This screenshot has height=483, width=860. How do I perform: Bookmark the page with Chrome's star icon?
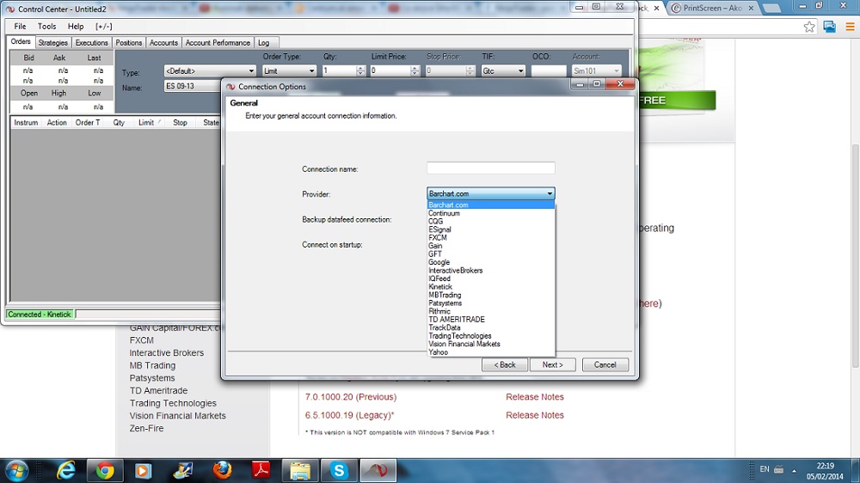pyautogui.click(x=809, y=27)
